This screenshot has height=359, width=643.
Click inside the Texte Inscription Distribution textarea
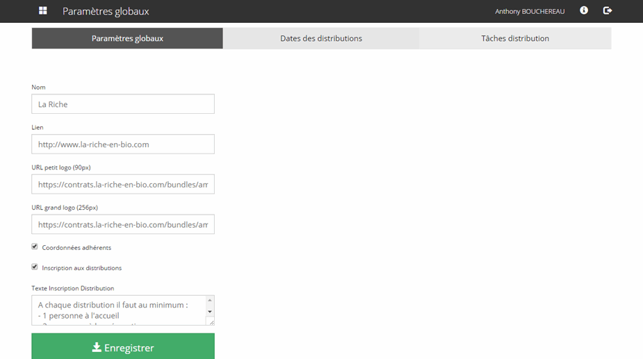tap(118, 310)
